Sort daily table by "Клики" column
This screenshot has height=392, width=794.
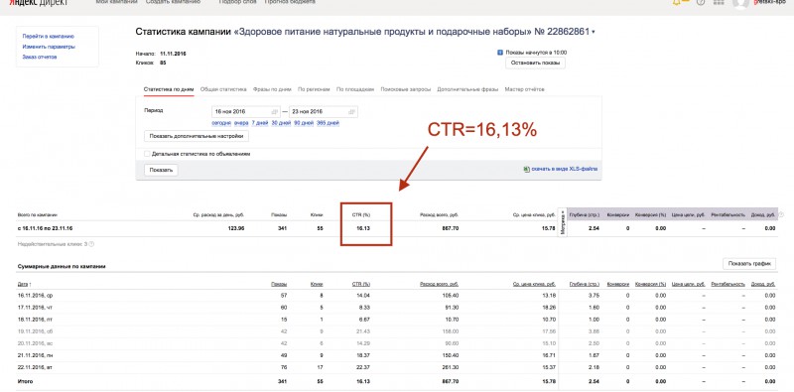pos(317,285)
